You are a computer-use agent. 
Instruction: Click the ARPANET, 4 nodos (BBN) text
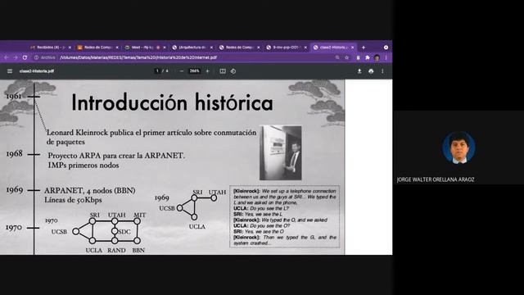click(x=90, y=190)
